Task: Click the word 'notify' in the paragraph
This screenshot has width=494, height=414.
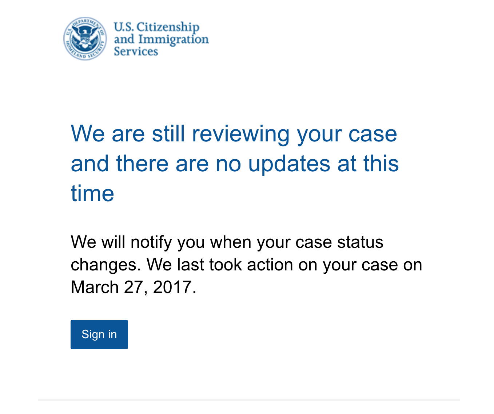Action: [x=151, y=243]
